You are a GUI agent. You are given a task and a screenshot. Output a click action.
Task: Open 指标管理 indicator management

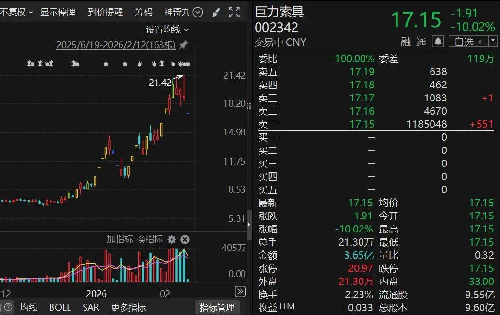pyautogui.click(x=218, y=307)
